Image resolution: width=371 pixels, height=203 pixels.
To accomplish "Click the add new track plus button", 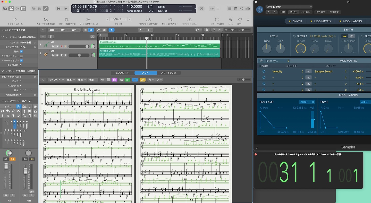I will 43,37.
